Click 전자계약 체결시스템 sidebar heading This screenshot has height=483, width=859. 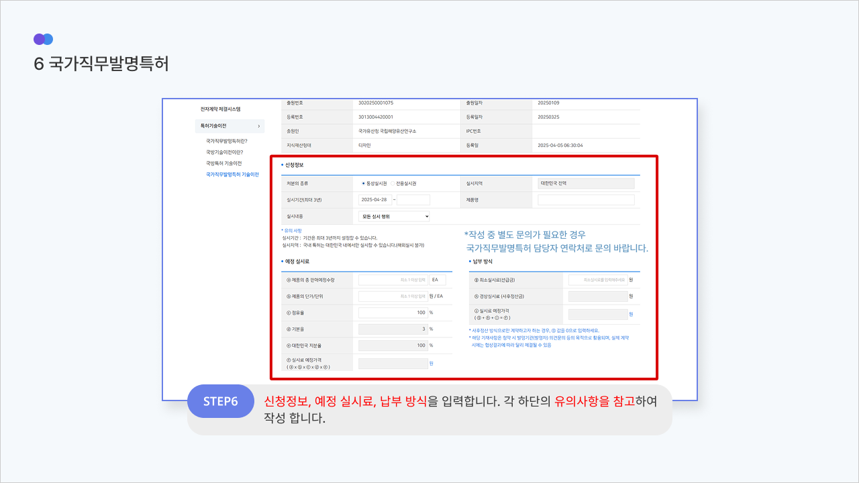pos(220,109)
